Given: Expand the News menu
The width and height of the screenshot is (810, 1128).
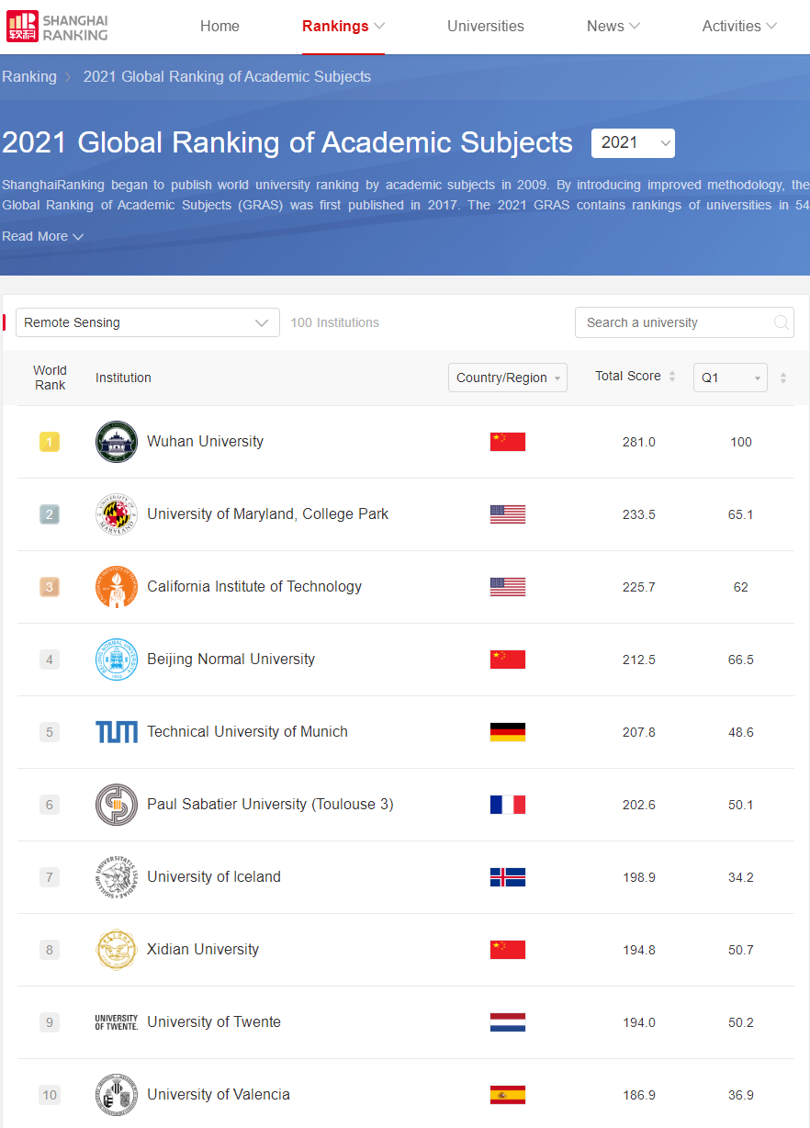Looking at the screenshot, I should coord(613,26).
